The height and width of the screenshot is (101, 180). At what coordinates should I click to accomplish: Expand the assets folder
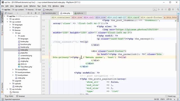click(16, 36)
